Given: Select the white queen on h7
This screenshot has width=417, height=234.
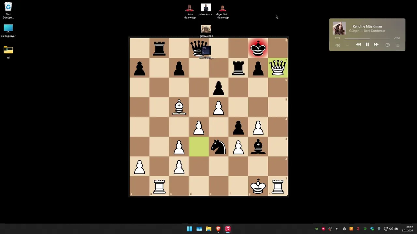Looking at the screenshot, I should pos(278,68).
